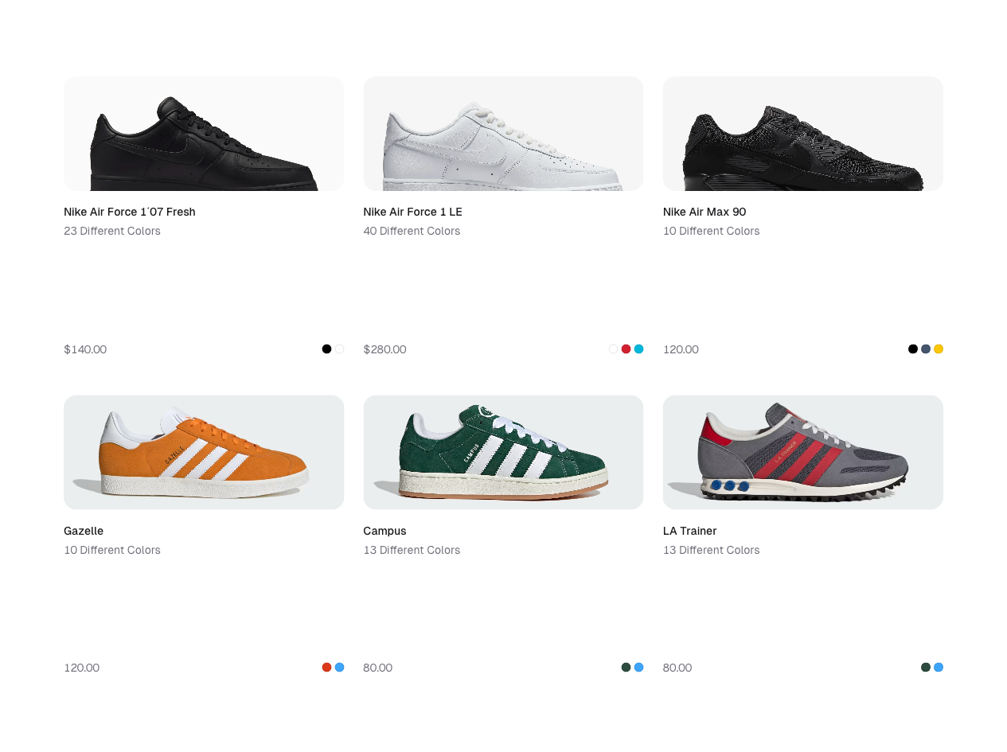
Task: Click the Nike Air Force 1 LE product title
Action: point(412,212)
